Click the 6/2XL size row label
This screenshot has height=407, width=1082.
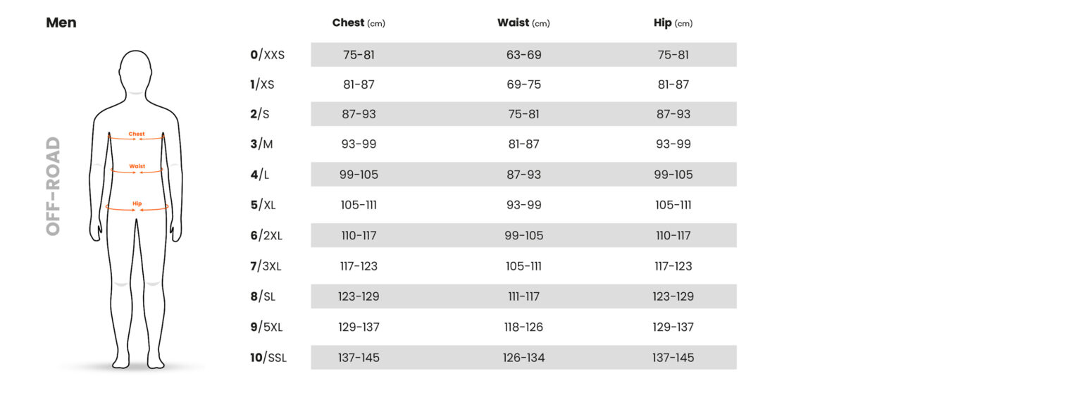pos(266,236)
